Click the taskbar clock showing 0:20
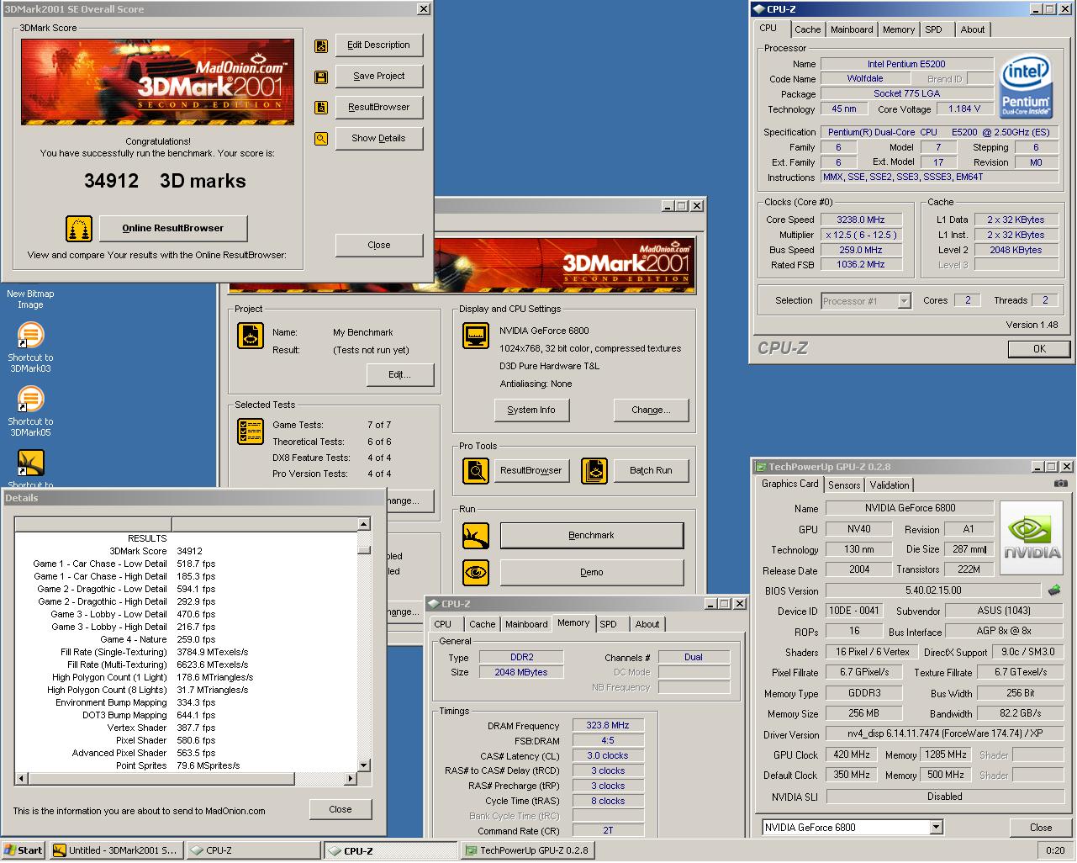The image size is (1077, 863). 1055,850
